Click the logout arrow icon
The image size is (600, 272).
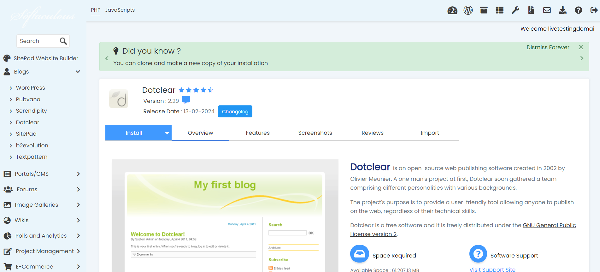[x=594, y=10]
